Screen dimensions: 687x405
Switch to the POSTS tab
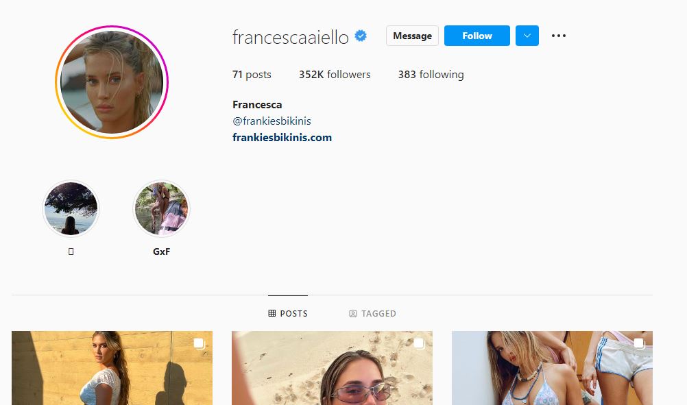[x=288, y=313]
